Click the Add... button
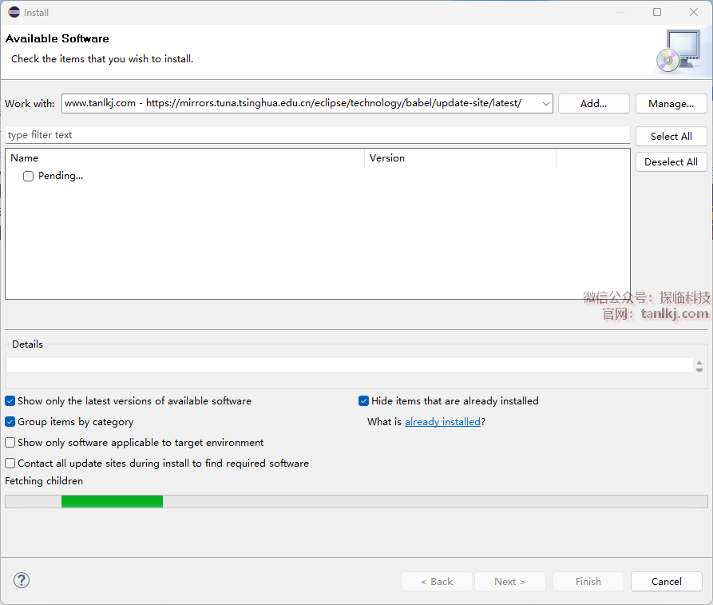713x605 pixels. coord(593,104)
